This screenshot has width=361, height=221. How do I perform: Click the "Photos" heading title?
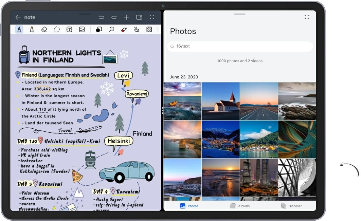[183, 31]
